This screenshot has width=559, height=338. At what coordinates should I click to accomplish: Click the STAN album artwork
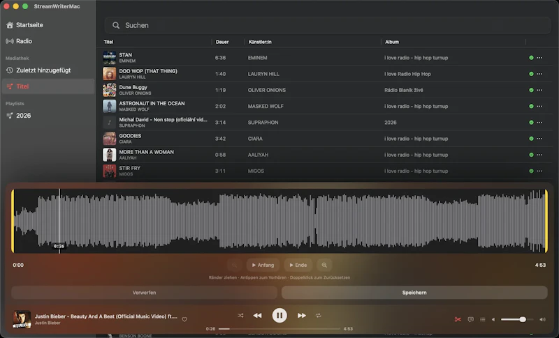tap(110, 58)
